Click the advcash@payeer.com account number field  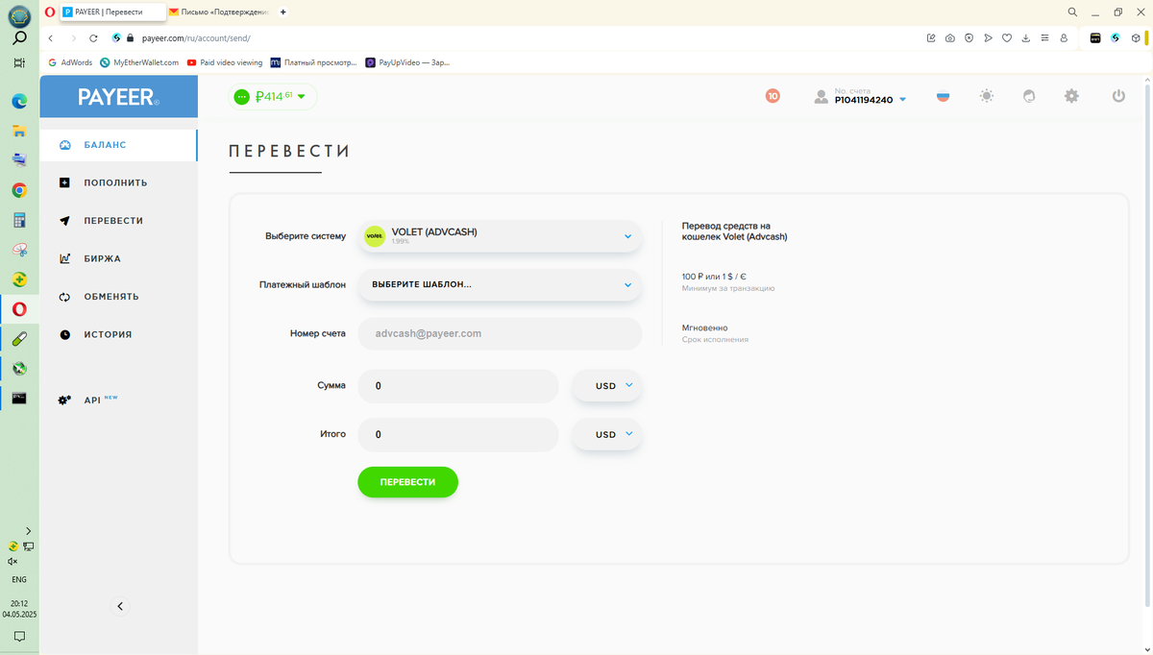[x=500, y=333]
